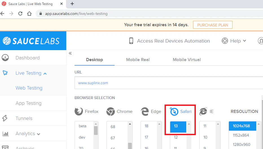
Task: Select the 1152x864 resolution
Action: pyautogui.click(x=241, y=135)
